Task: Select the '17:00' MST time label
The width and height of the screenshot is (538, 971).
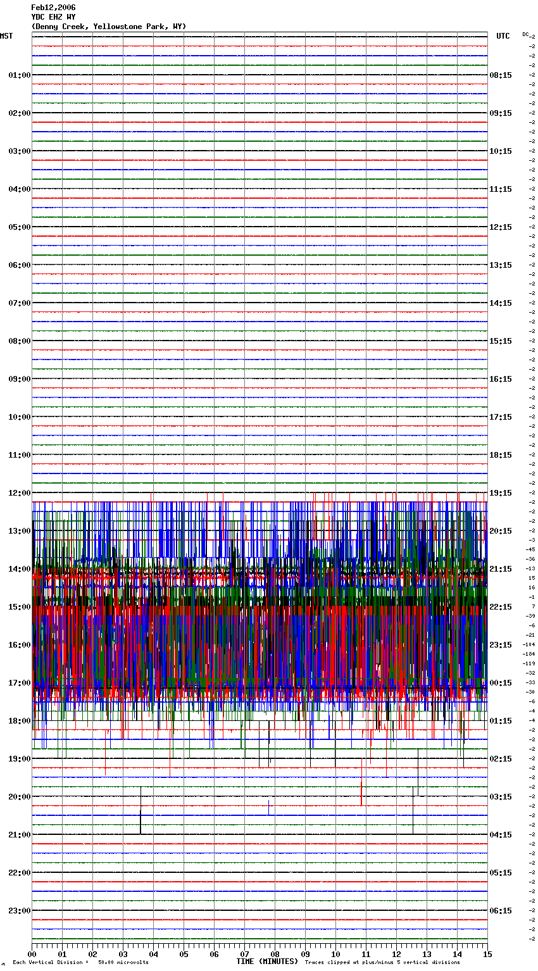Action: (19, 683)
